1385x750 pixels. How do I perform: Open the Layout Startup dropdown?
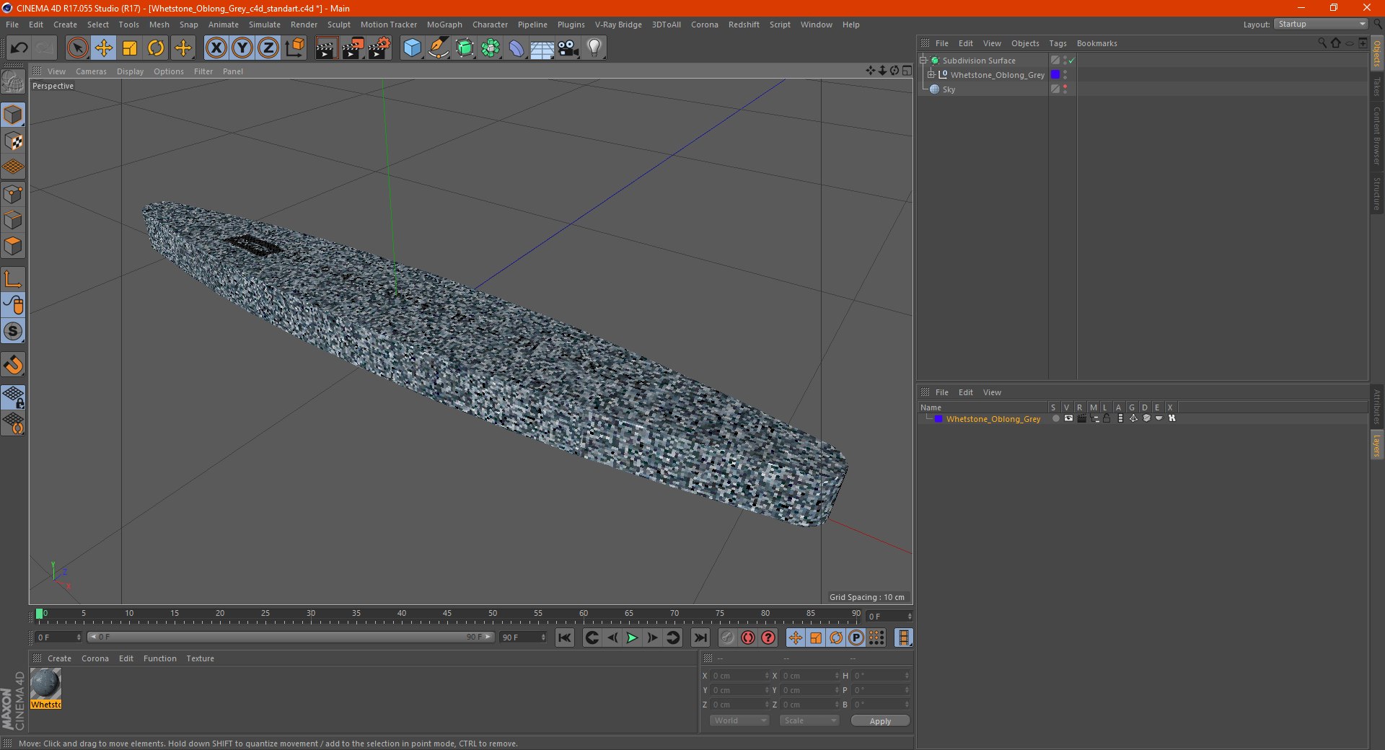pyautogui.click(x=1321, y=24)
